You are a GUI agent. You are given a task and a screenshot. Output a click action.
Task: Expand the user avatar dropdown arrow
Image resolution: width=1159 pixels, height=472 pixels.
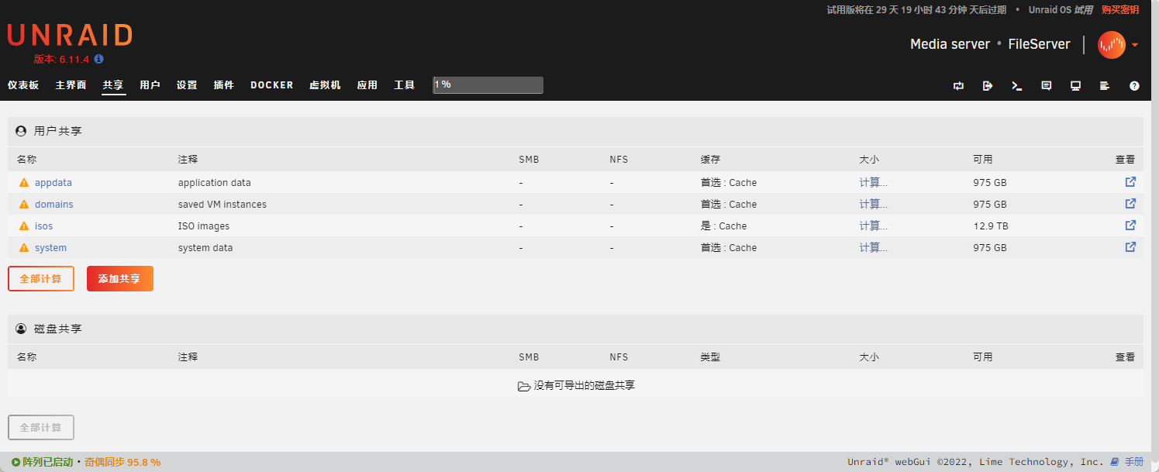[x=1136, y=45]
